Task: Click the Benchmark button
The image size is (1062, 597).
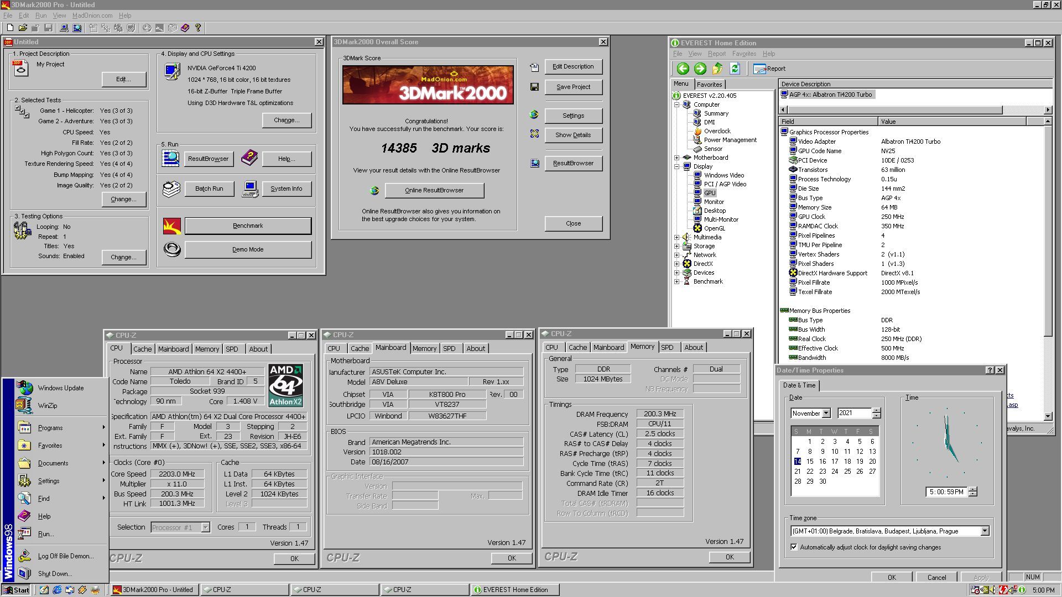Action: pos(248,226)
